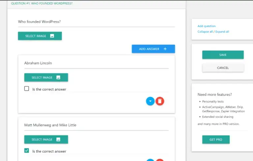Screen dimensions: 253x161
Task: Save the quiz with the Save button
Action: tap(223, 55)
